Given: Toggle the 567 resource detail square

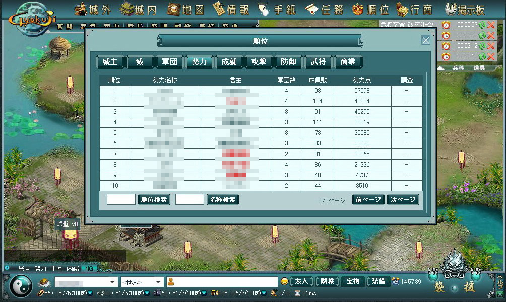Looking at the screenshot, I should click(90, 293).
